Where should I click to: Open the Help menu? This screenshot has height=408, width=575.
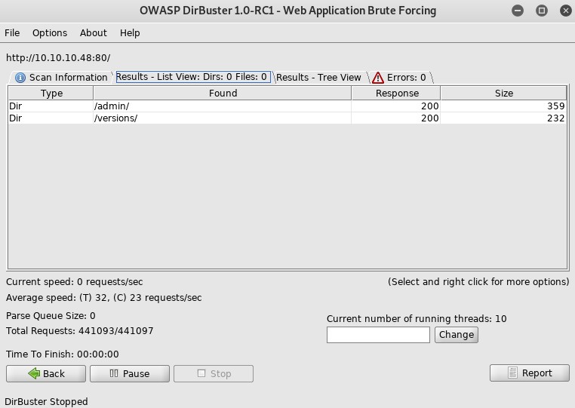click(130, 33)
